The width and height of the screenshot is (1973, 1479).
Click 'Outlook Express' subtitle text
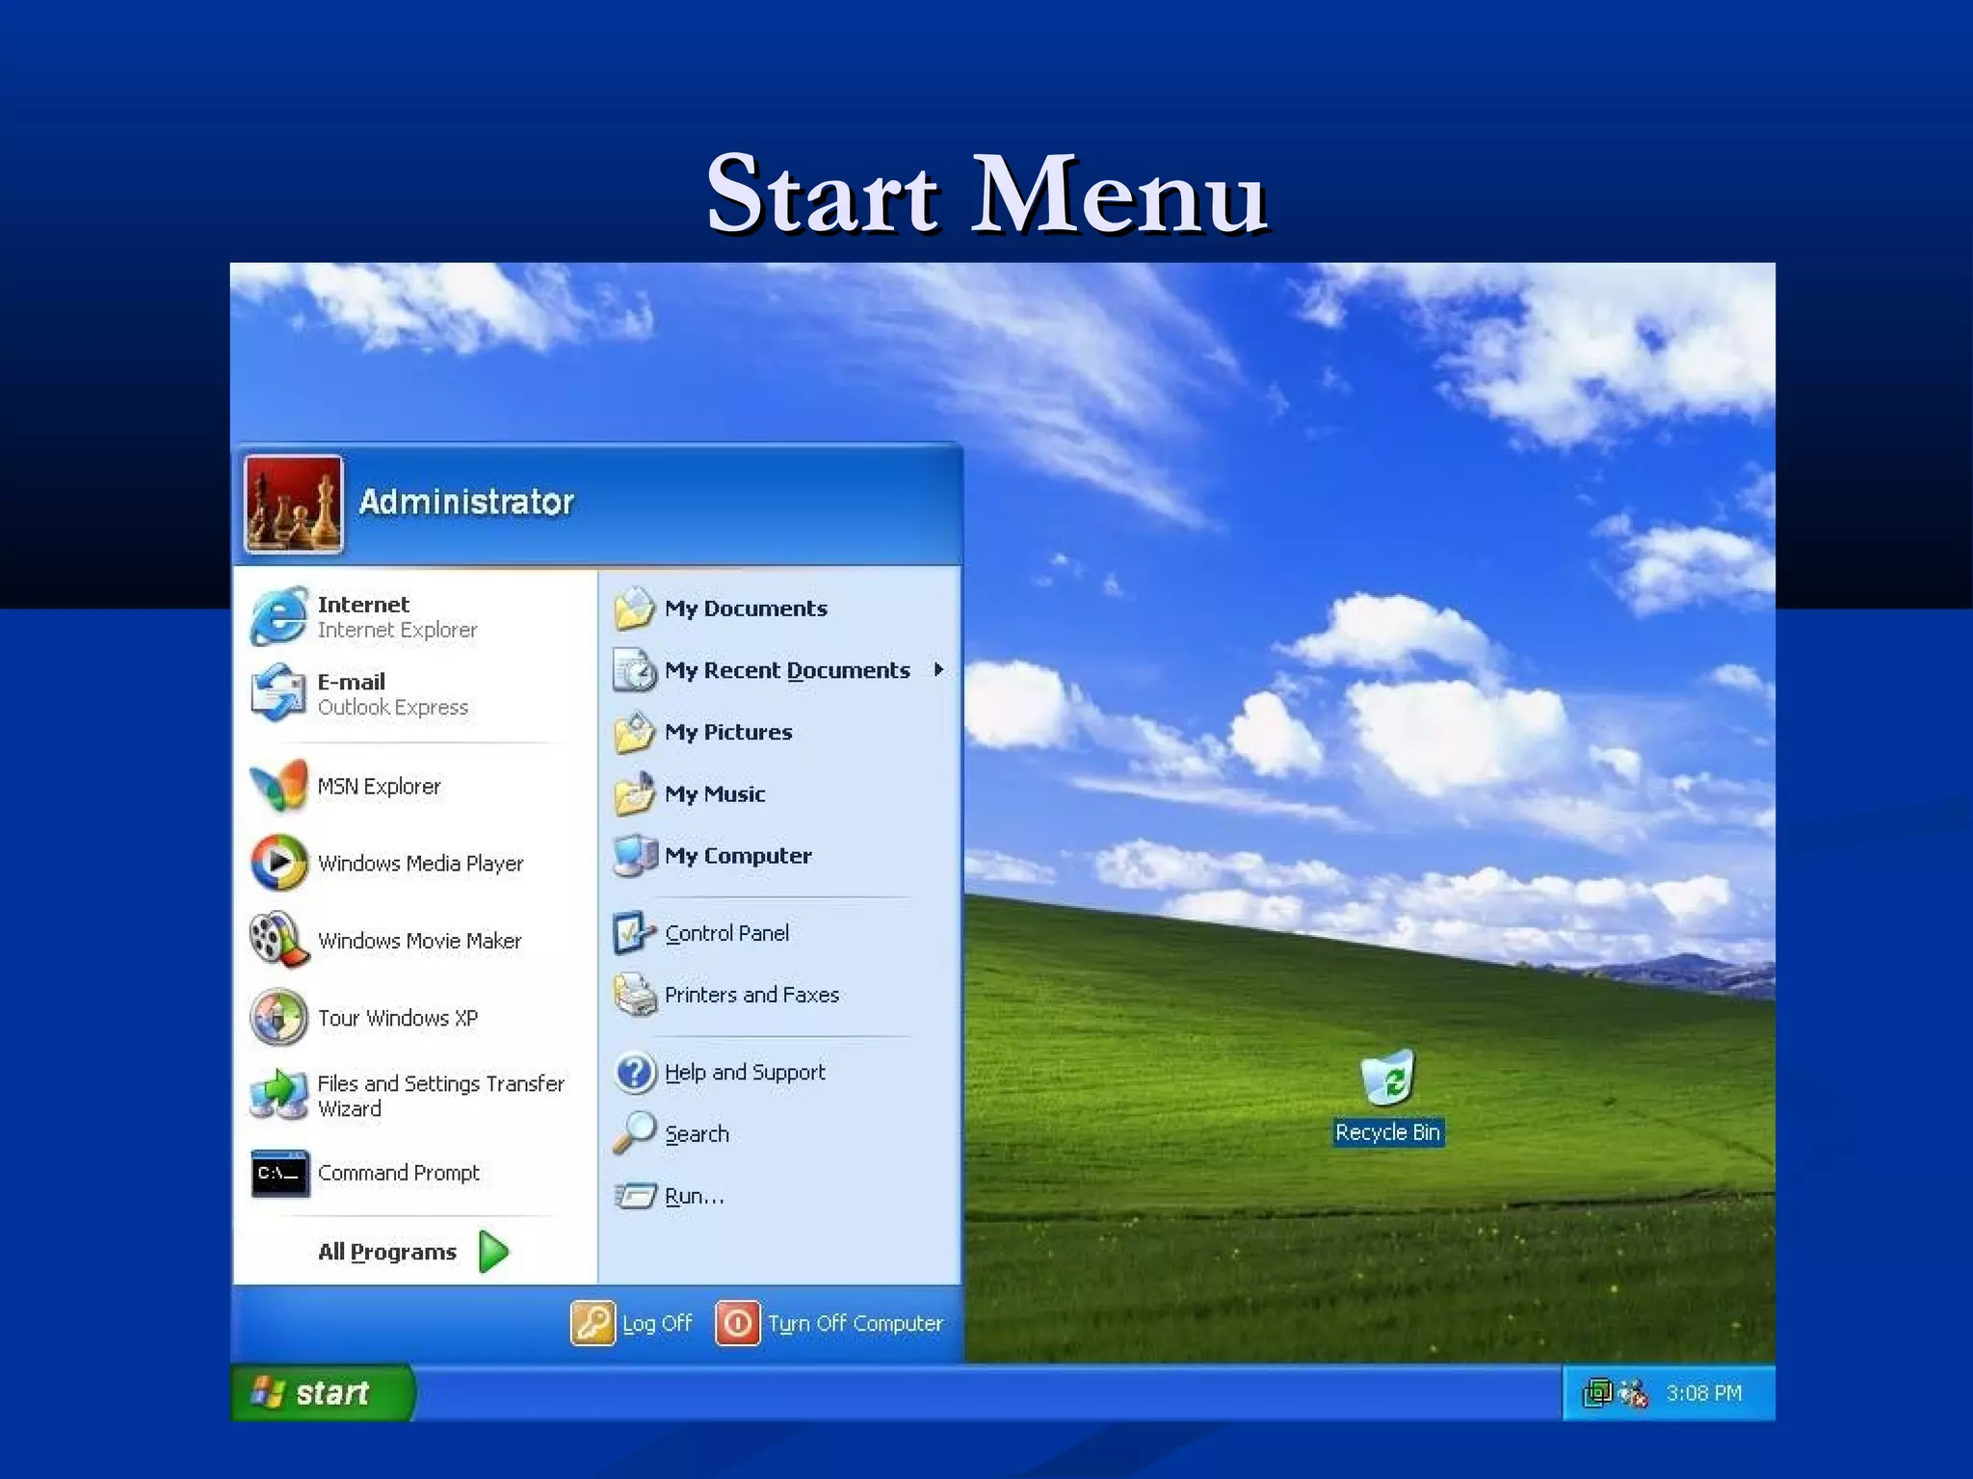point(393,707)
